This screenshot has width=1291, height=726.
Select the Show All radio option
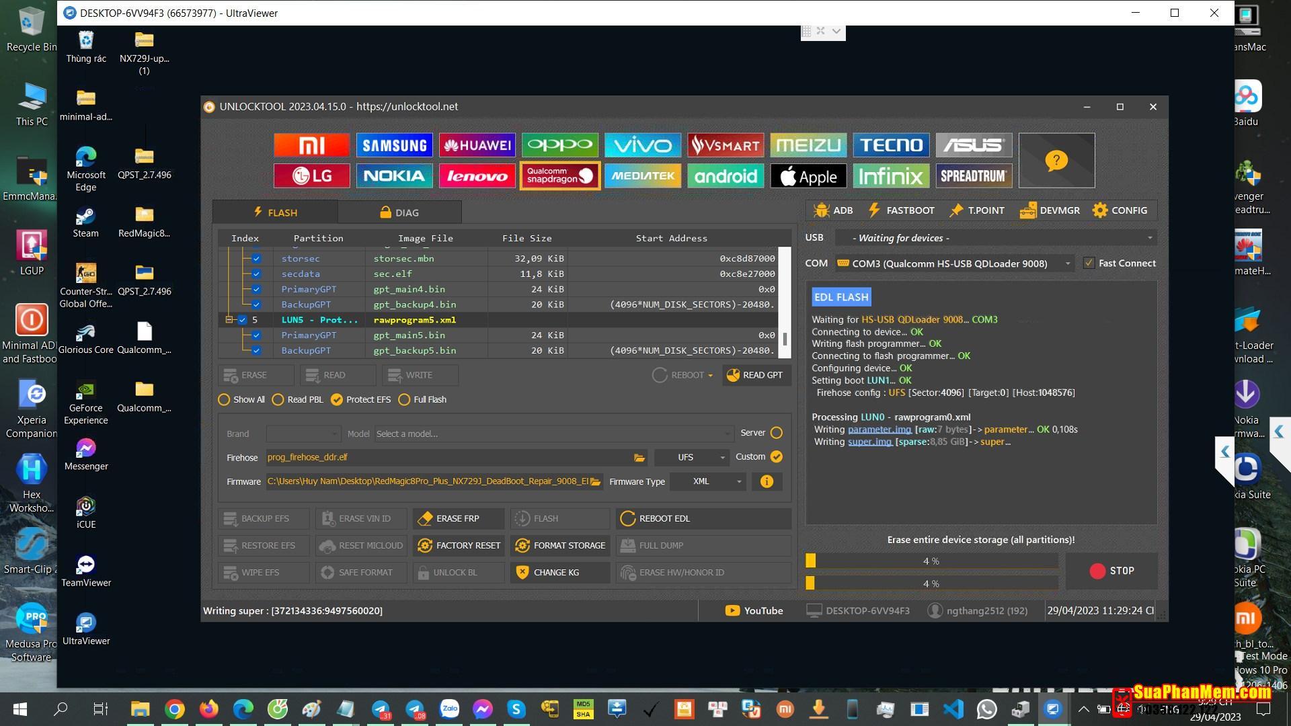(x=224, y=400)
